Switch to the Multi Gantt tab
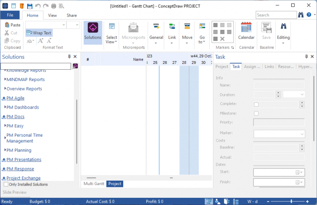Image resolution: width=317 pixels, height=205 pixels. (94, 184)
